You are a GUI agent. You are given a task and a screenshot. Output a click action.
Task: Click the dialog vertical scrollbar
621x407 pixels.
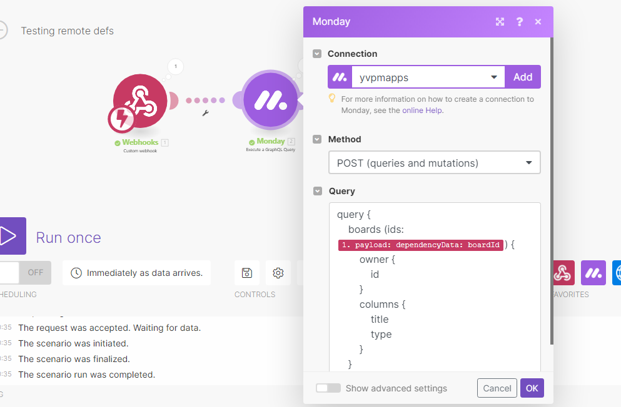point(552,191)
